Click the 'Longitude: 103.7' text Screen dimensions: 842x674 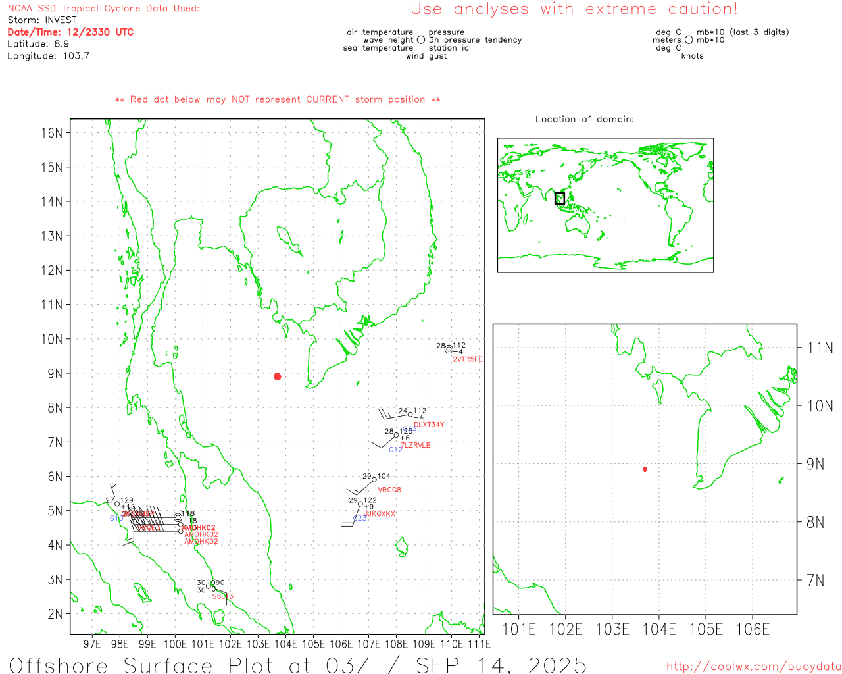click(48, 55)
